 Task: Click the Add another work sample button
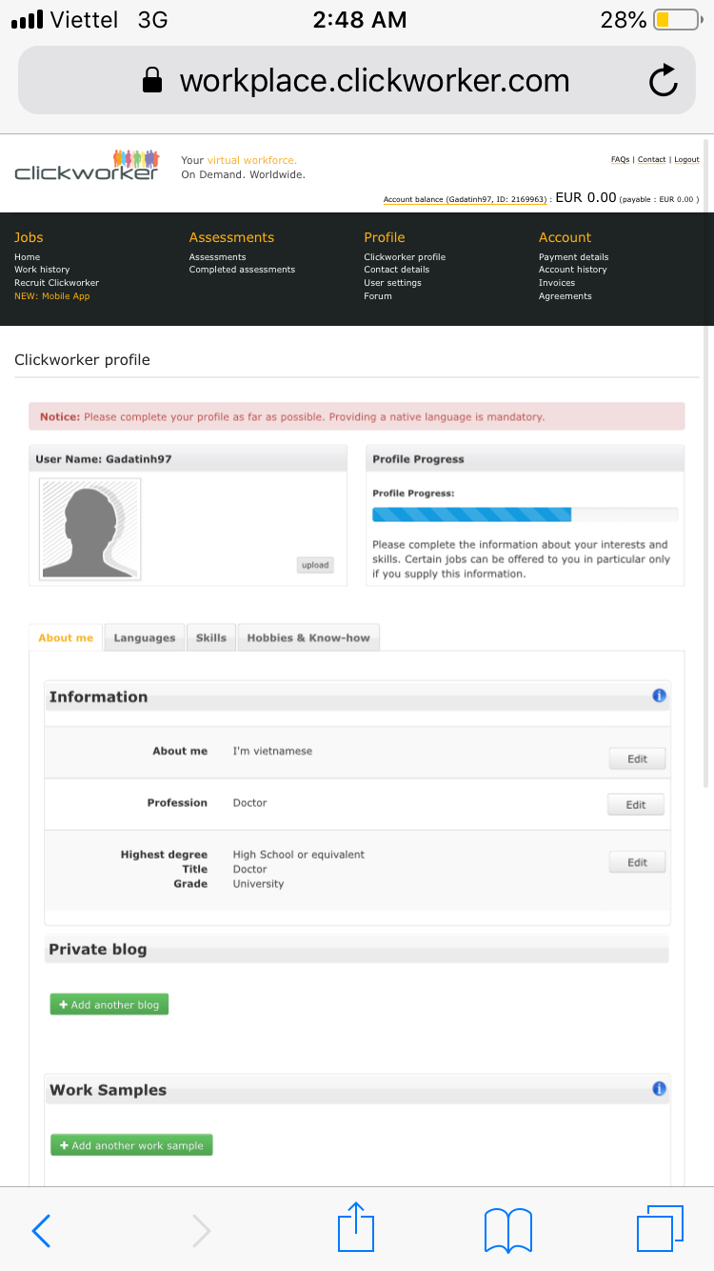[x=131, y=1145]
